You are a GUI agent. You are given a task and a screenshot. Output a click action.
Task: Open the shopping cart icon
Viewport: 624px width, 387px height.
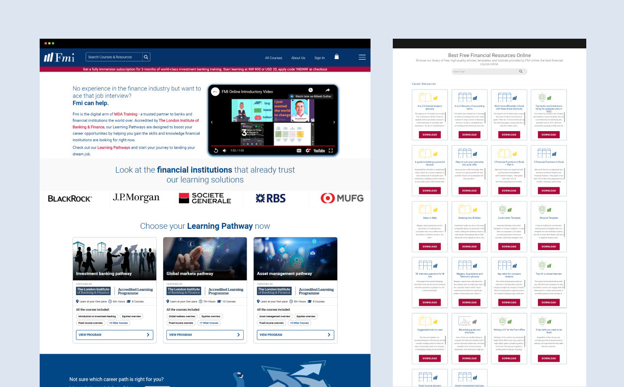click(x=337, y=57)
